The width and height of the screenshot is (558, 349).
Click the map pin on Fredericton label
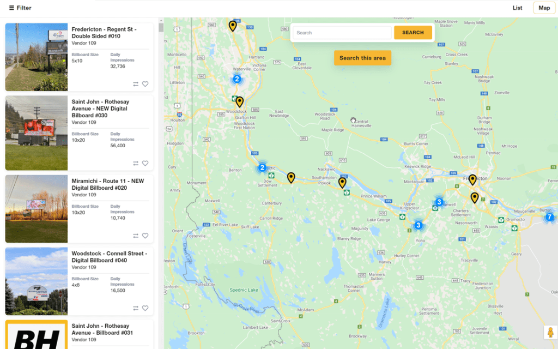pos(472,180)
